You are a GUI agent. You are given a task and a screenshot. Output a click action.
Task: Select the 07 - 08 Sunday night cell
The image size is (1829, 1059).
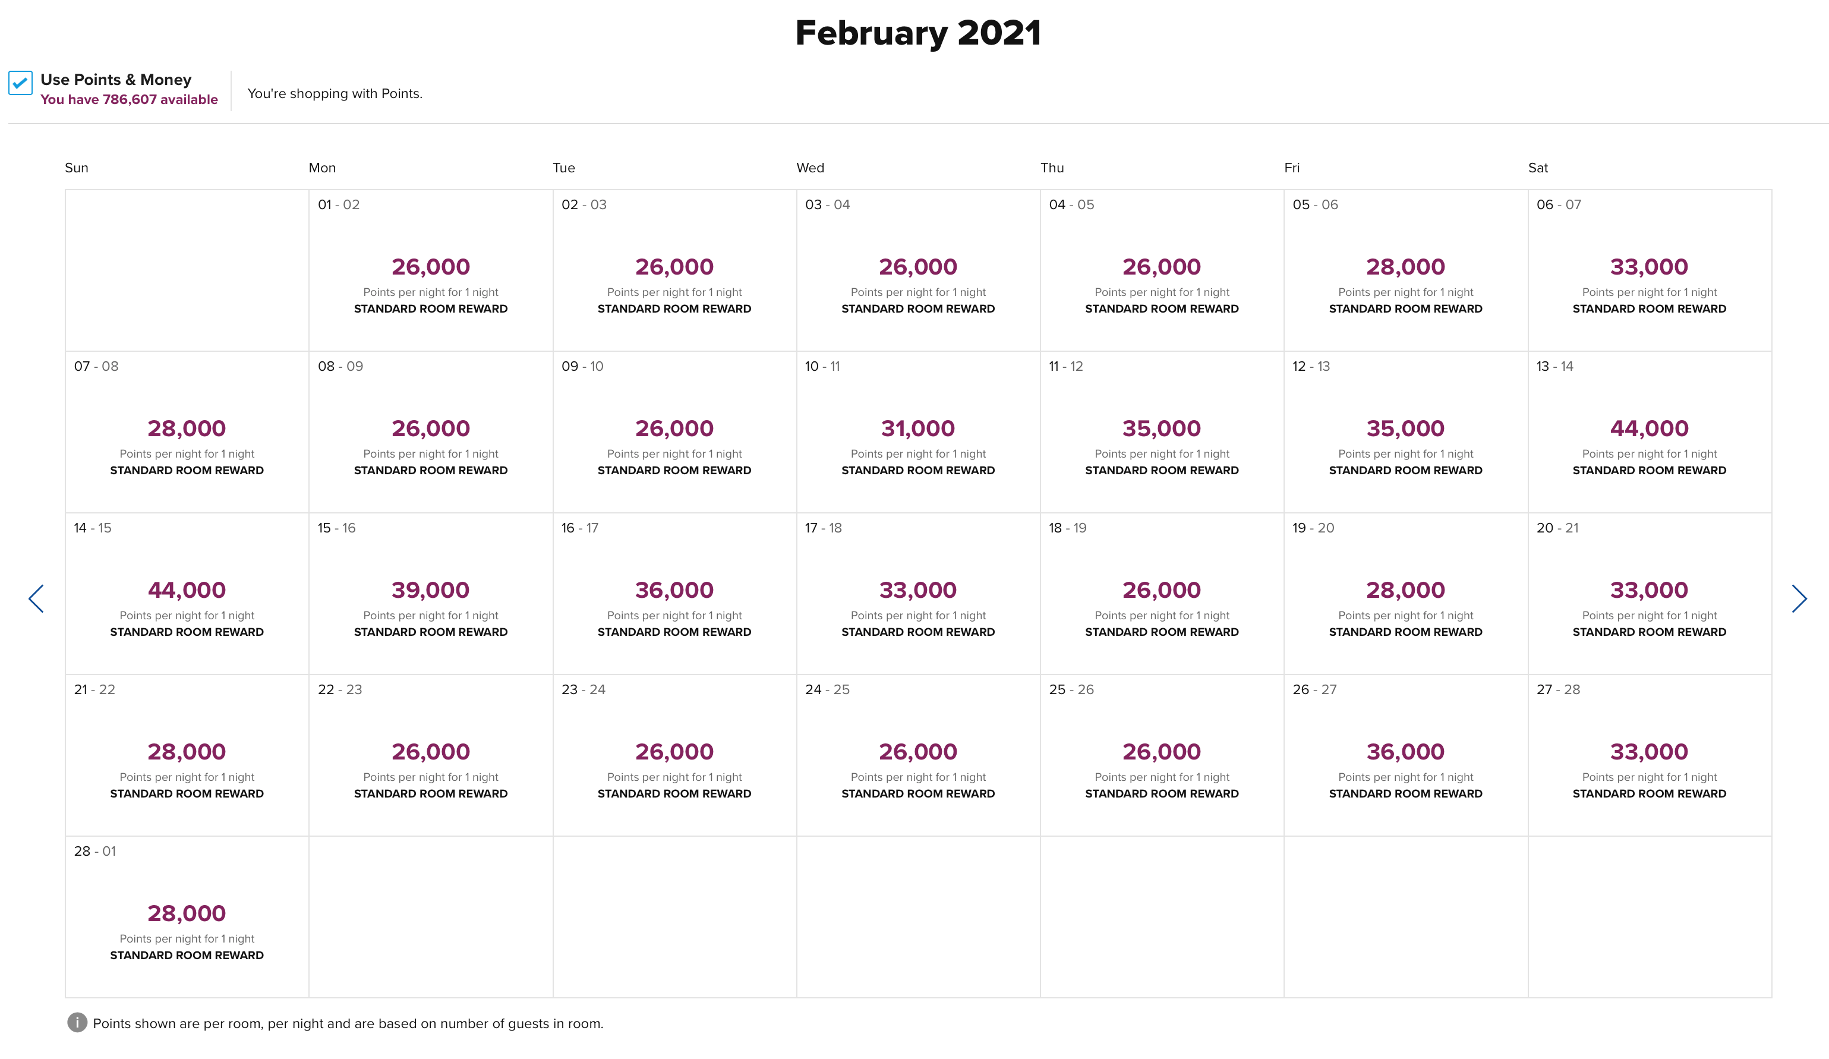pyautogui.click(x=187, y=433)
